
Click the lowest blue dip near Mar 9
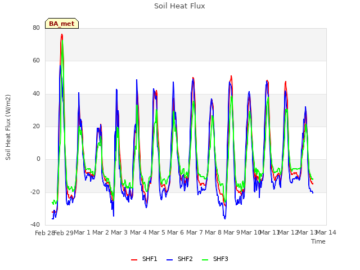coord(225,218)
